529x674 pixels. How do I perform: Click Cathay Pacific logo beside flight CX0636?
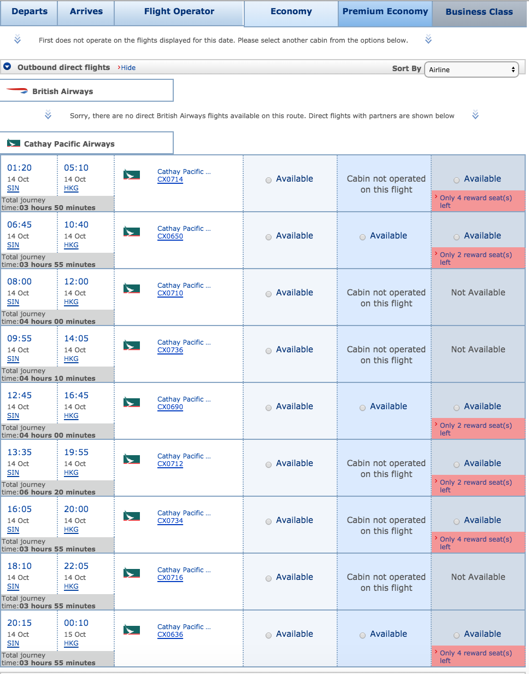click(x=132, y=630)
